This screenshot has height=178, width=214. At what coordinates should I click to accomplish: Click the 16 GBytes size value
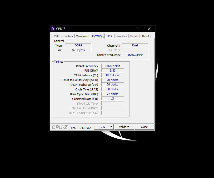click(x=78, y=50)
